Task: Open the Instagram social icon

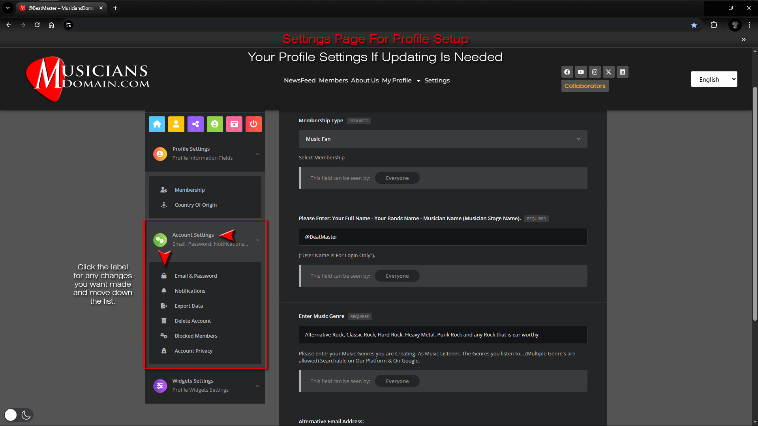Action: (595, 72)
